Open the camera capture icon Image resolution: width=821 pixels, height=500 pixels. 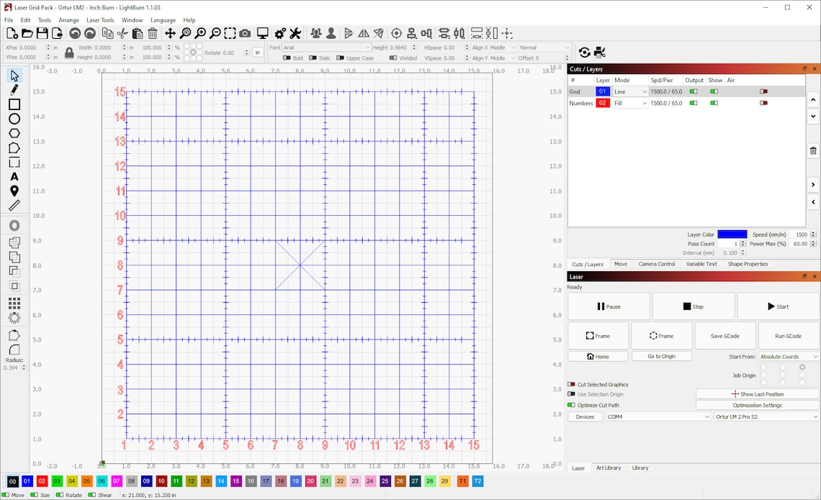[245, 33]
